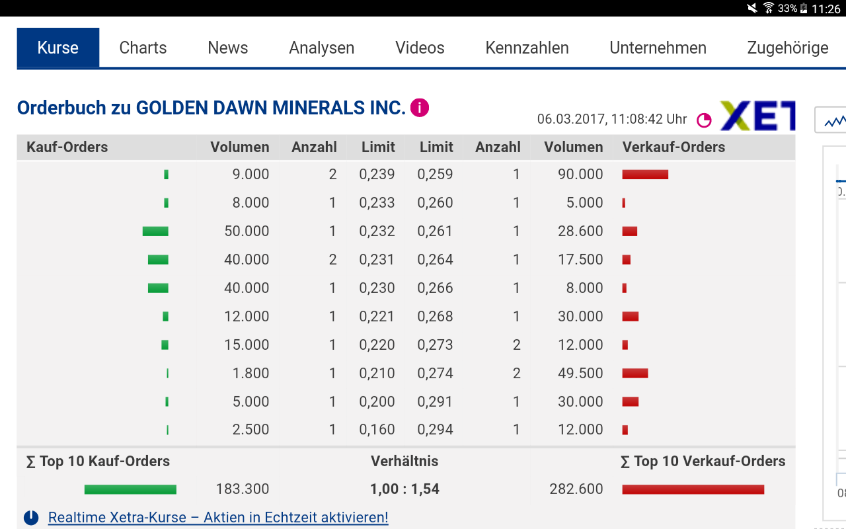Click the sell limit 0,291

[x=436, y=402]
